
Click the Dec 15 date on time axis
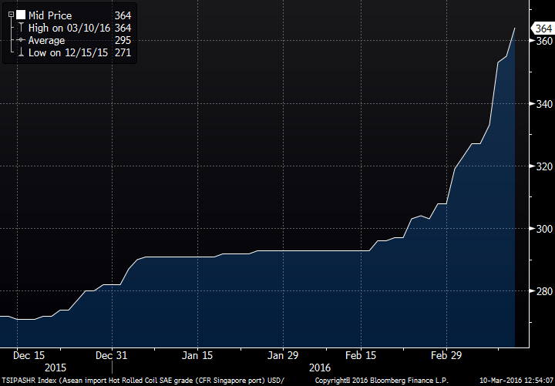[29, 356]
